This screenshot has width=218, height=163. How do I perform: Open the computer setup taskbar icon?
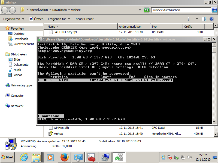tap(105, 157)
